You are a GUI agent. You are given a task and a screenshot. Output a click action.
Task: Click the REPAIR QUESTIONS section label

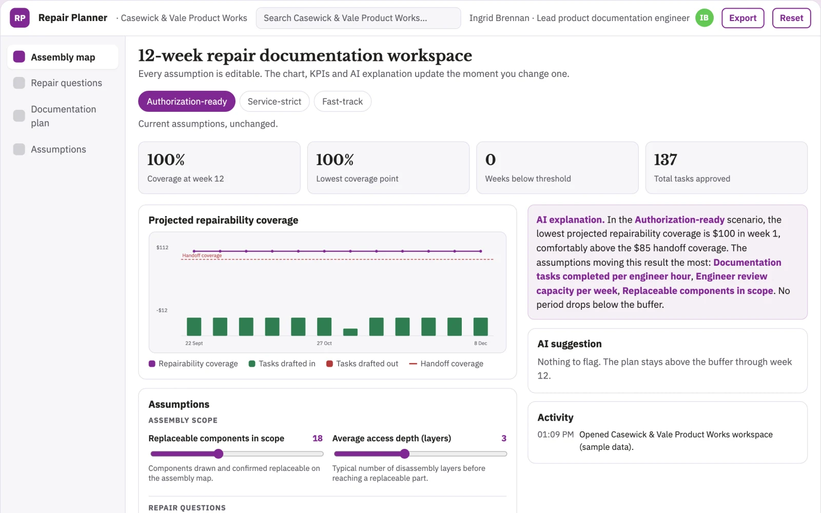click(x=187, y=508)
